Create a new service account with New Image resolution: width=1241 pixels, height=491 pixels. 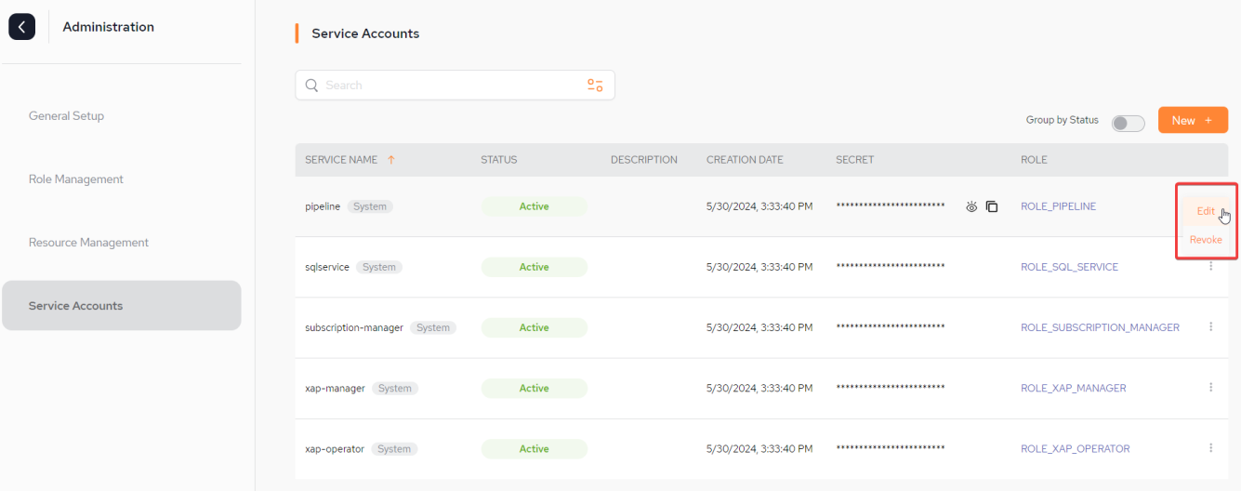tap(1193, 120)
